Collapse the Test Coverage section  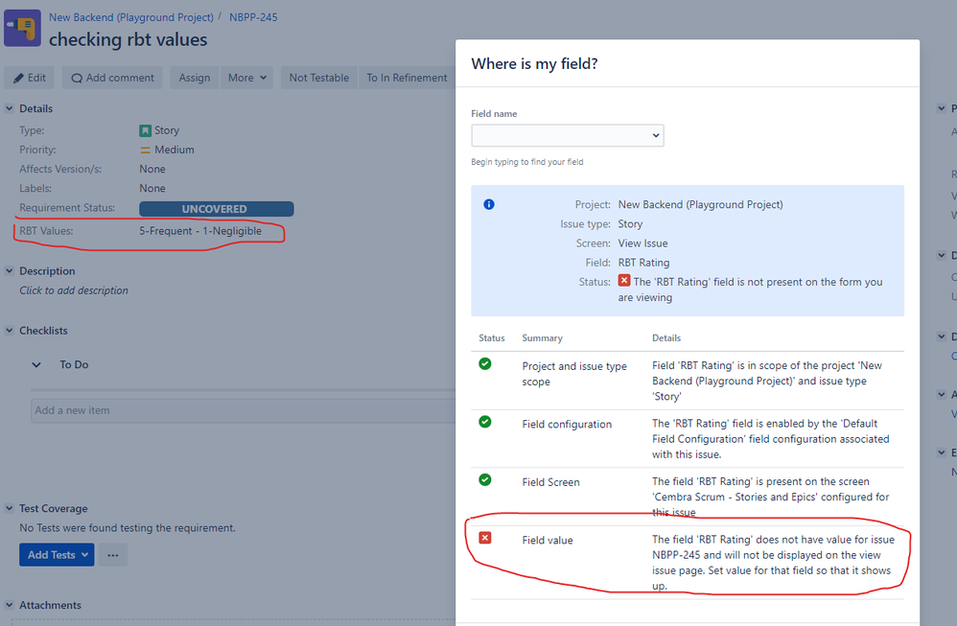[x=10, y=508]
